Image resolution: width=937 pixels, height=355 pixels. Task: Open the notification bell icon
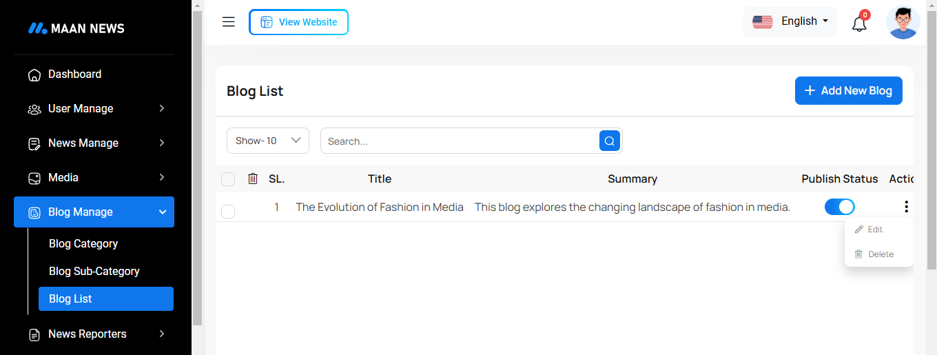(859, 24)
